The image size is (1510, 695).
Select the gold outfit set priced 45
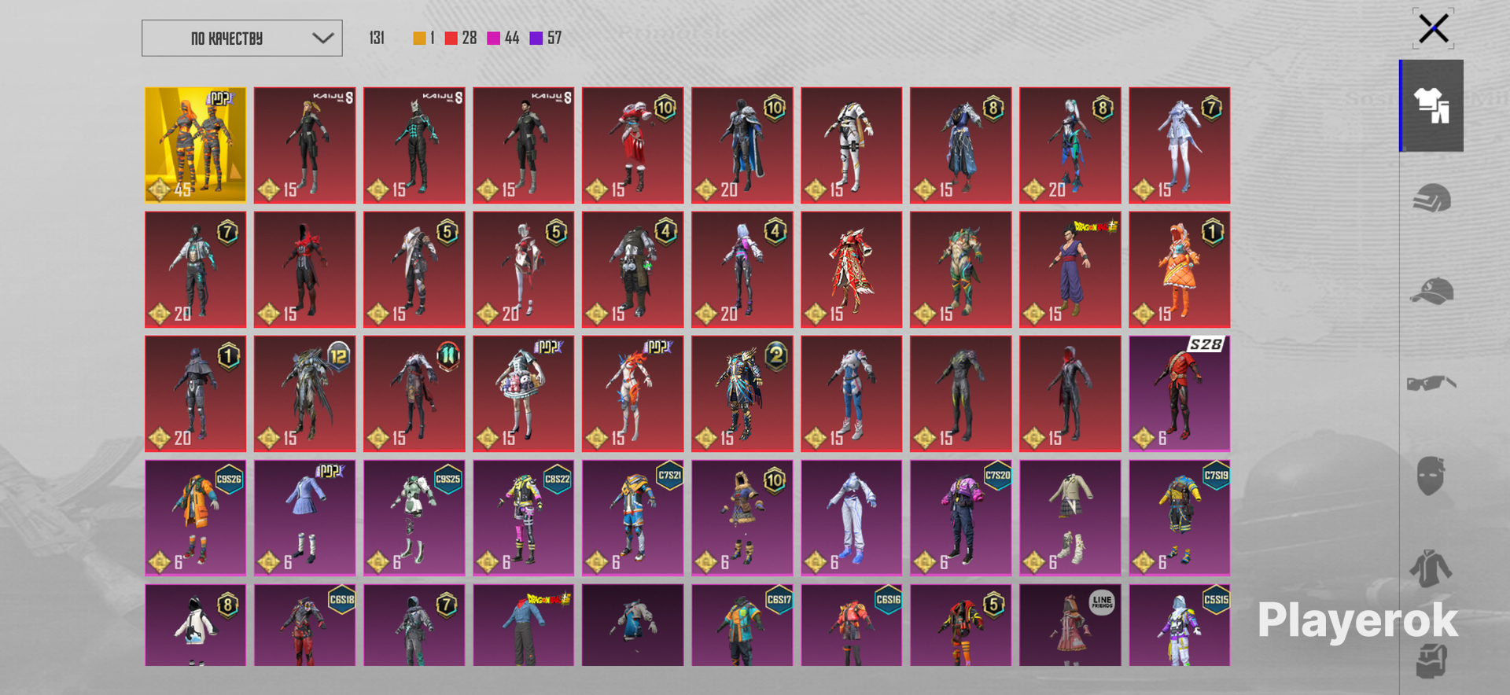point(195,145)
